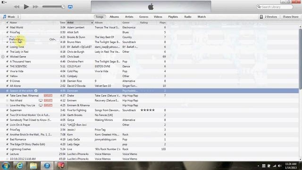
Task: Switch to the Songs tab
Action: [x=100, y=17]
